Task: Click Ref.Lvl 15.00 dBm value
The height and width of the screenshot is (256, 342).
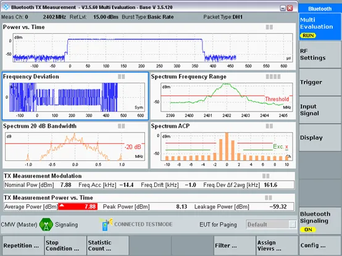Action: pos(106,17)
